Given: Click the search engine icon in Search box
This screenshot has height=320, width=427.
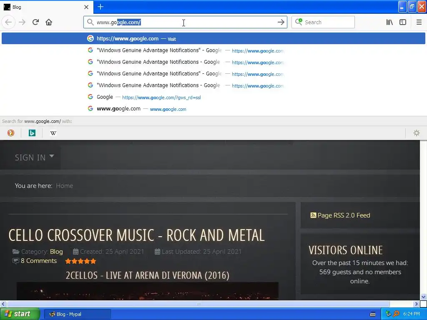Looking at the screenshot, I should [x=299, y=22].
